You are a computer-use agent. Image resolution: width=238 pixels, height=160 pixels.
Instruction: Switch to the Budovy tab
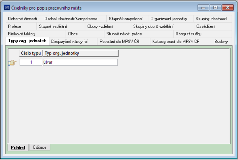[221, 42]
